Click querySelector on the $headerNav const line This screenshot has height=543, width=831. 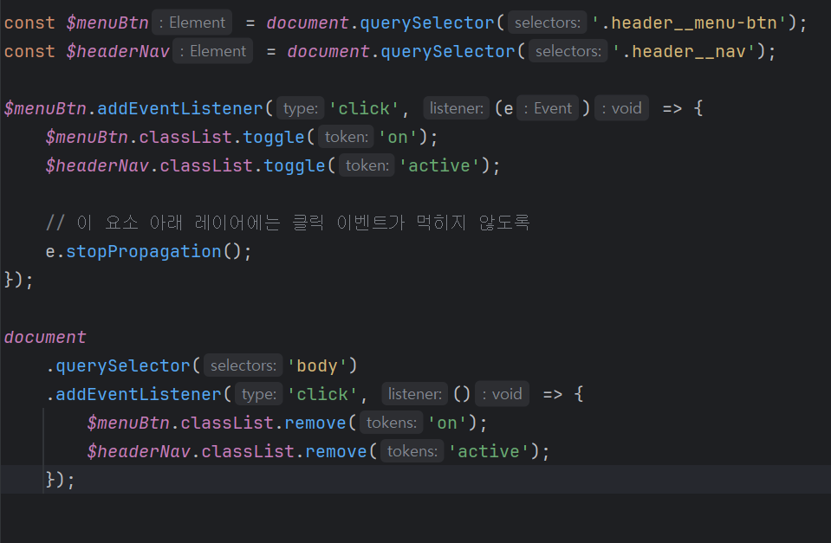448,51
